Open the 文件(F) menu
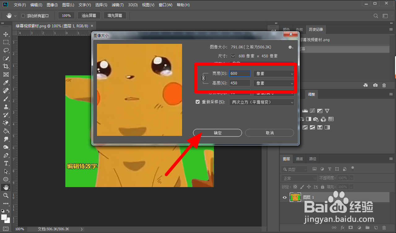The height and width of the screenshot is (233, 396). [20, 5]
